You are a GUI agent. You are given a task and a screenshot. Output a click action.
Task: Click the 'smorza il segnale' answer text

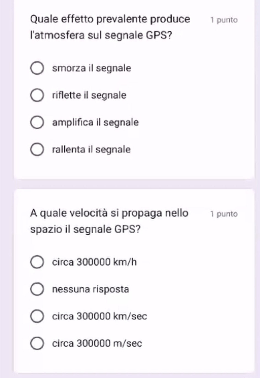tap(92, 68)
